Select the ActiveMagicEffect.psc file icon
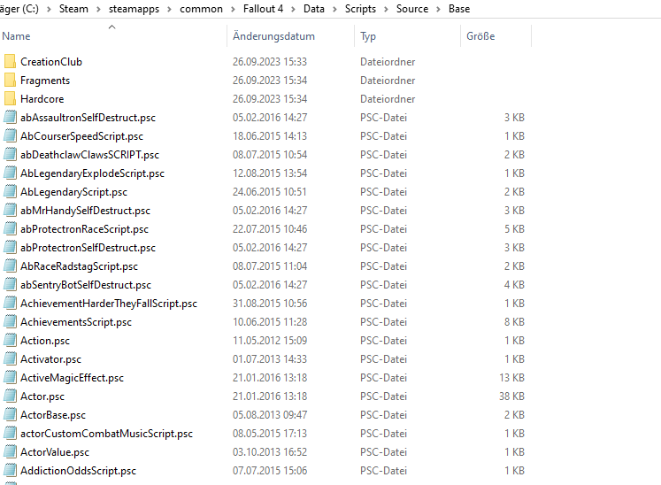This screenshot has height=485, width=661. [x=10, y=377]
